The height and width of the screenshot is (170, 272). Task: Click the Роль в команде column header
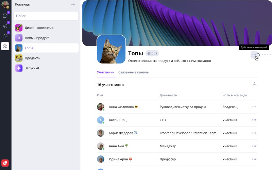(x=235, y=95)
